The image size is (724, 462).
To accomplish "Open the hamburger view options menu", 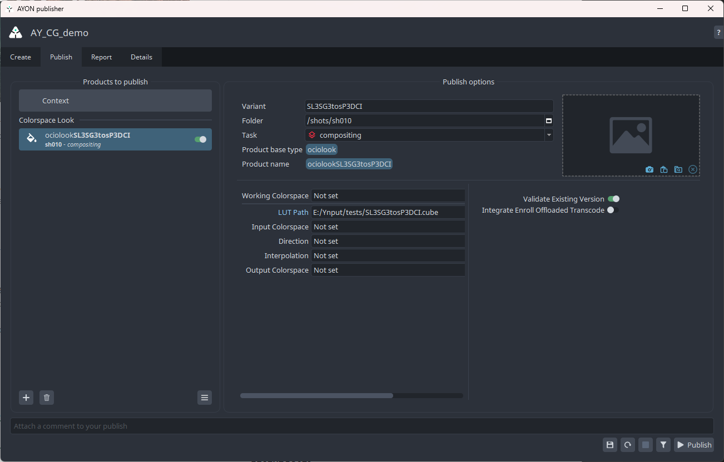I will coord(205,398).
